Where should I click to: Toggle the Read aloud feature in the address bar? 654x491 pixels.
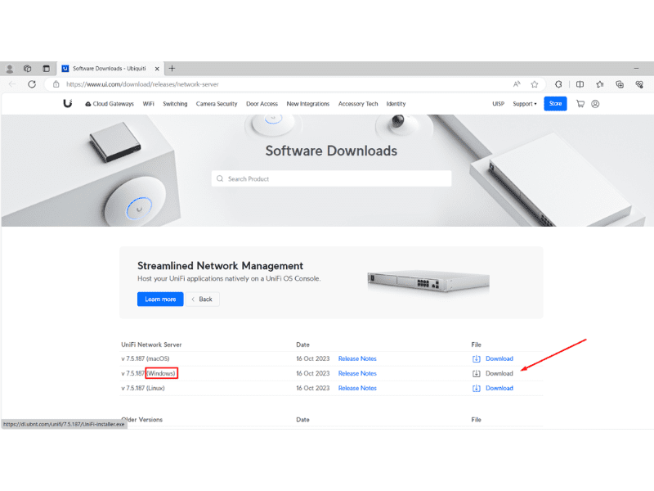(x=517, y=83)
